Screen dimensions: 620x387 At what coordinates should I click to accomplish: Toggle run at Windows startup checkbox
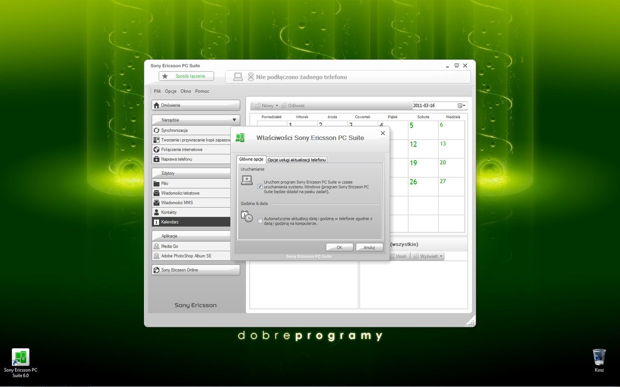260,186
